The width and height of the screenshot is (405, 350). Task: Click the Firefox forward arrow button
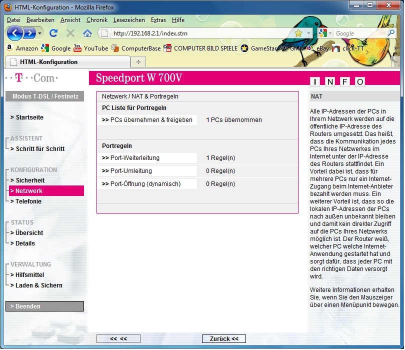[29, 33]
